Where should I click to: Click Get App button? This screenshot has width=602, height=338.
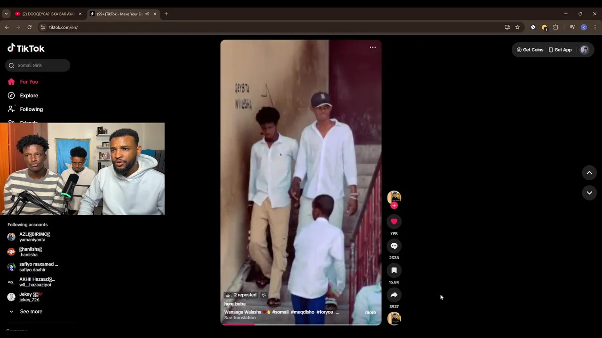coord(560,50)
